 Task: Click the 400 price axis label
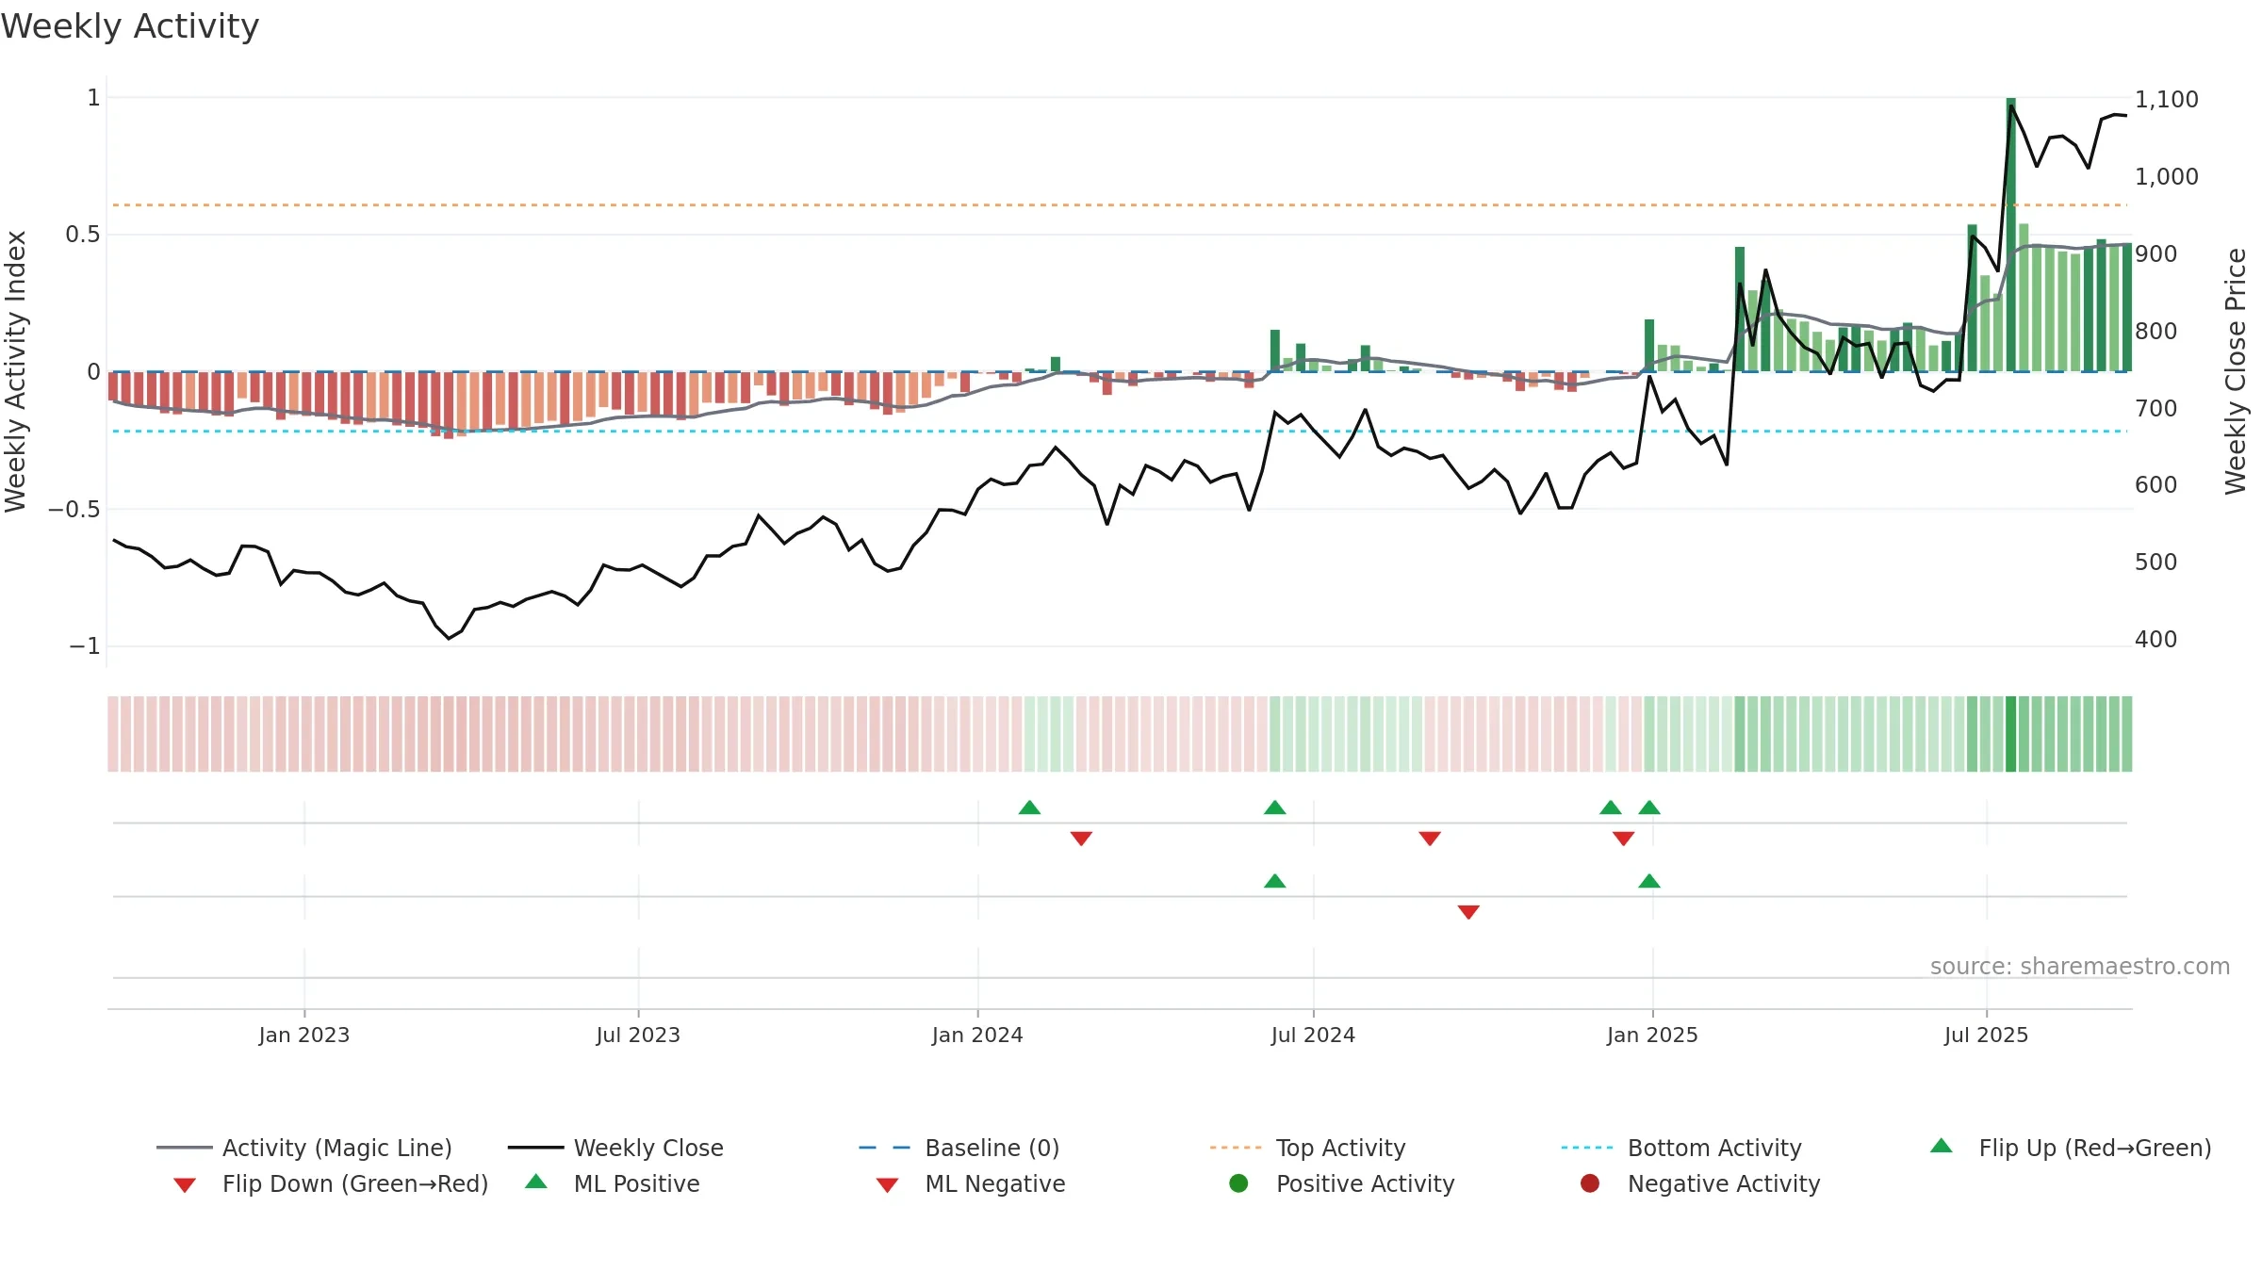pos(2155,639)
